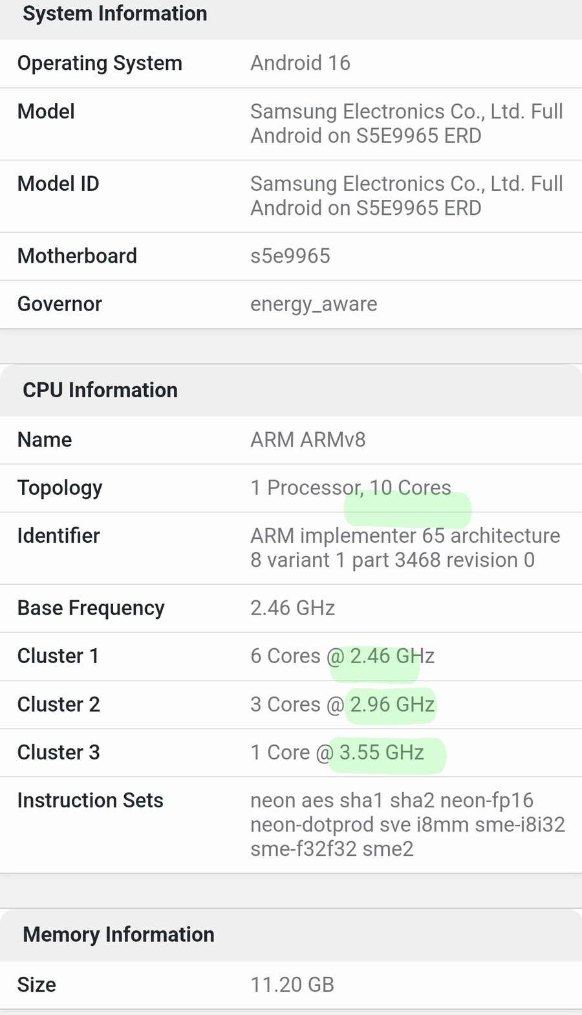Select the ARM ARMv8 value
Screen dimensions: 582x1015
[x=308, y=440]
